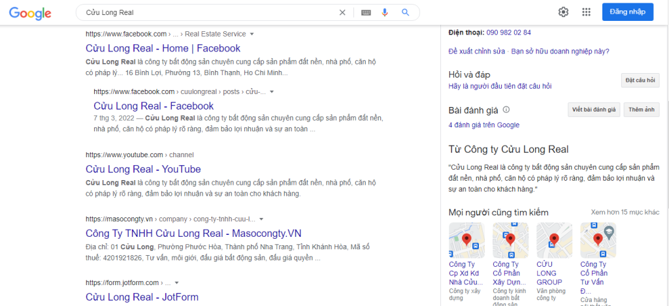This screenshot has width=669, height=306.
Task: Open the Google logo homepage link
Action: (x=30, y=13)
